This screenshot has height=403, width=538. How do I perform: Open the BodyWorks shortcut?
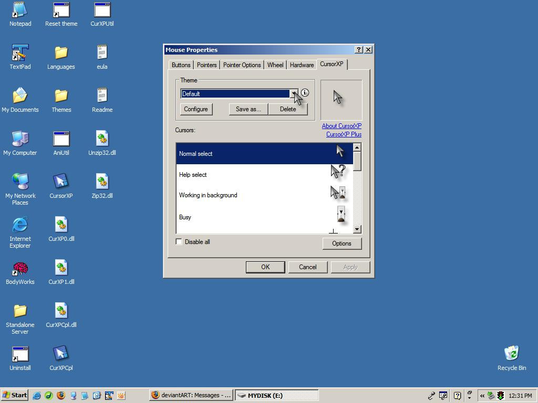(20, 272)
